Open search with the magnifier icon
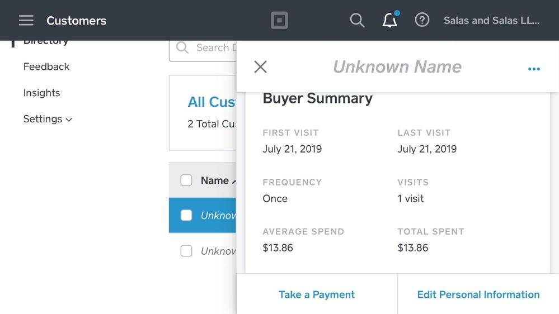 pyautogui.click(x=357, y=21)
